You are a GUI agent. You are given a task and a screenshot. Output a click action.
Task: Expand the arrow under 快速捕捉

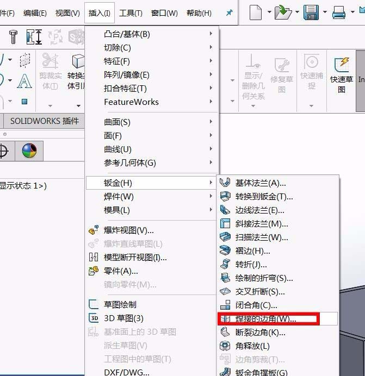pos(312,106)
